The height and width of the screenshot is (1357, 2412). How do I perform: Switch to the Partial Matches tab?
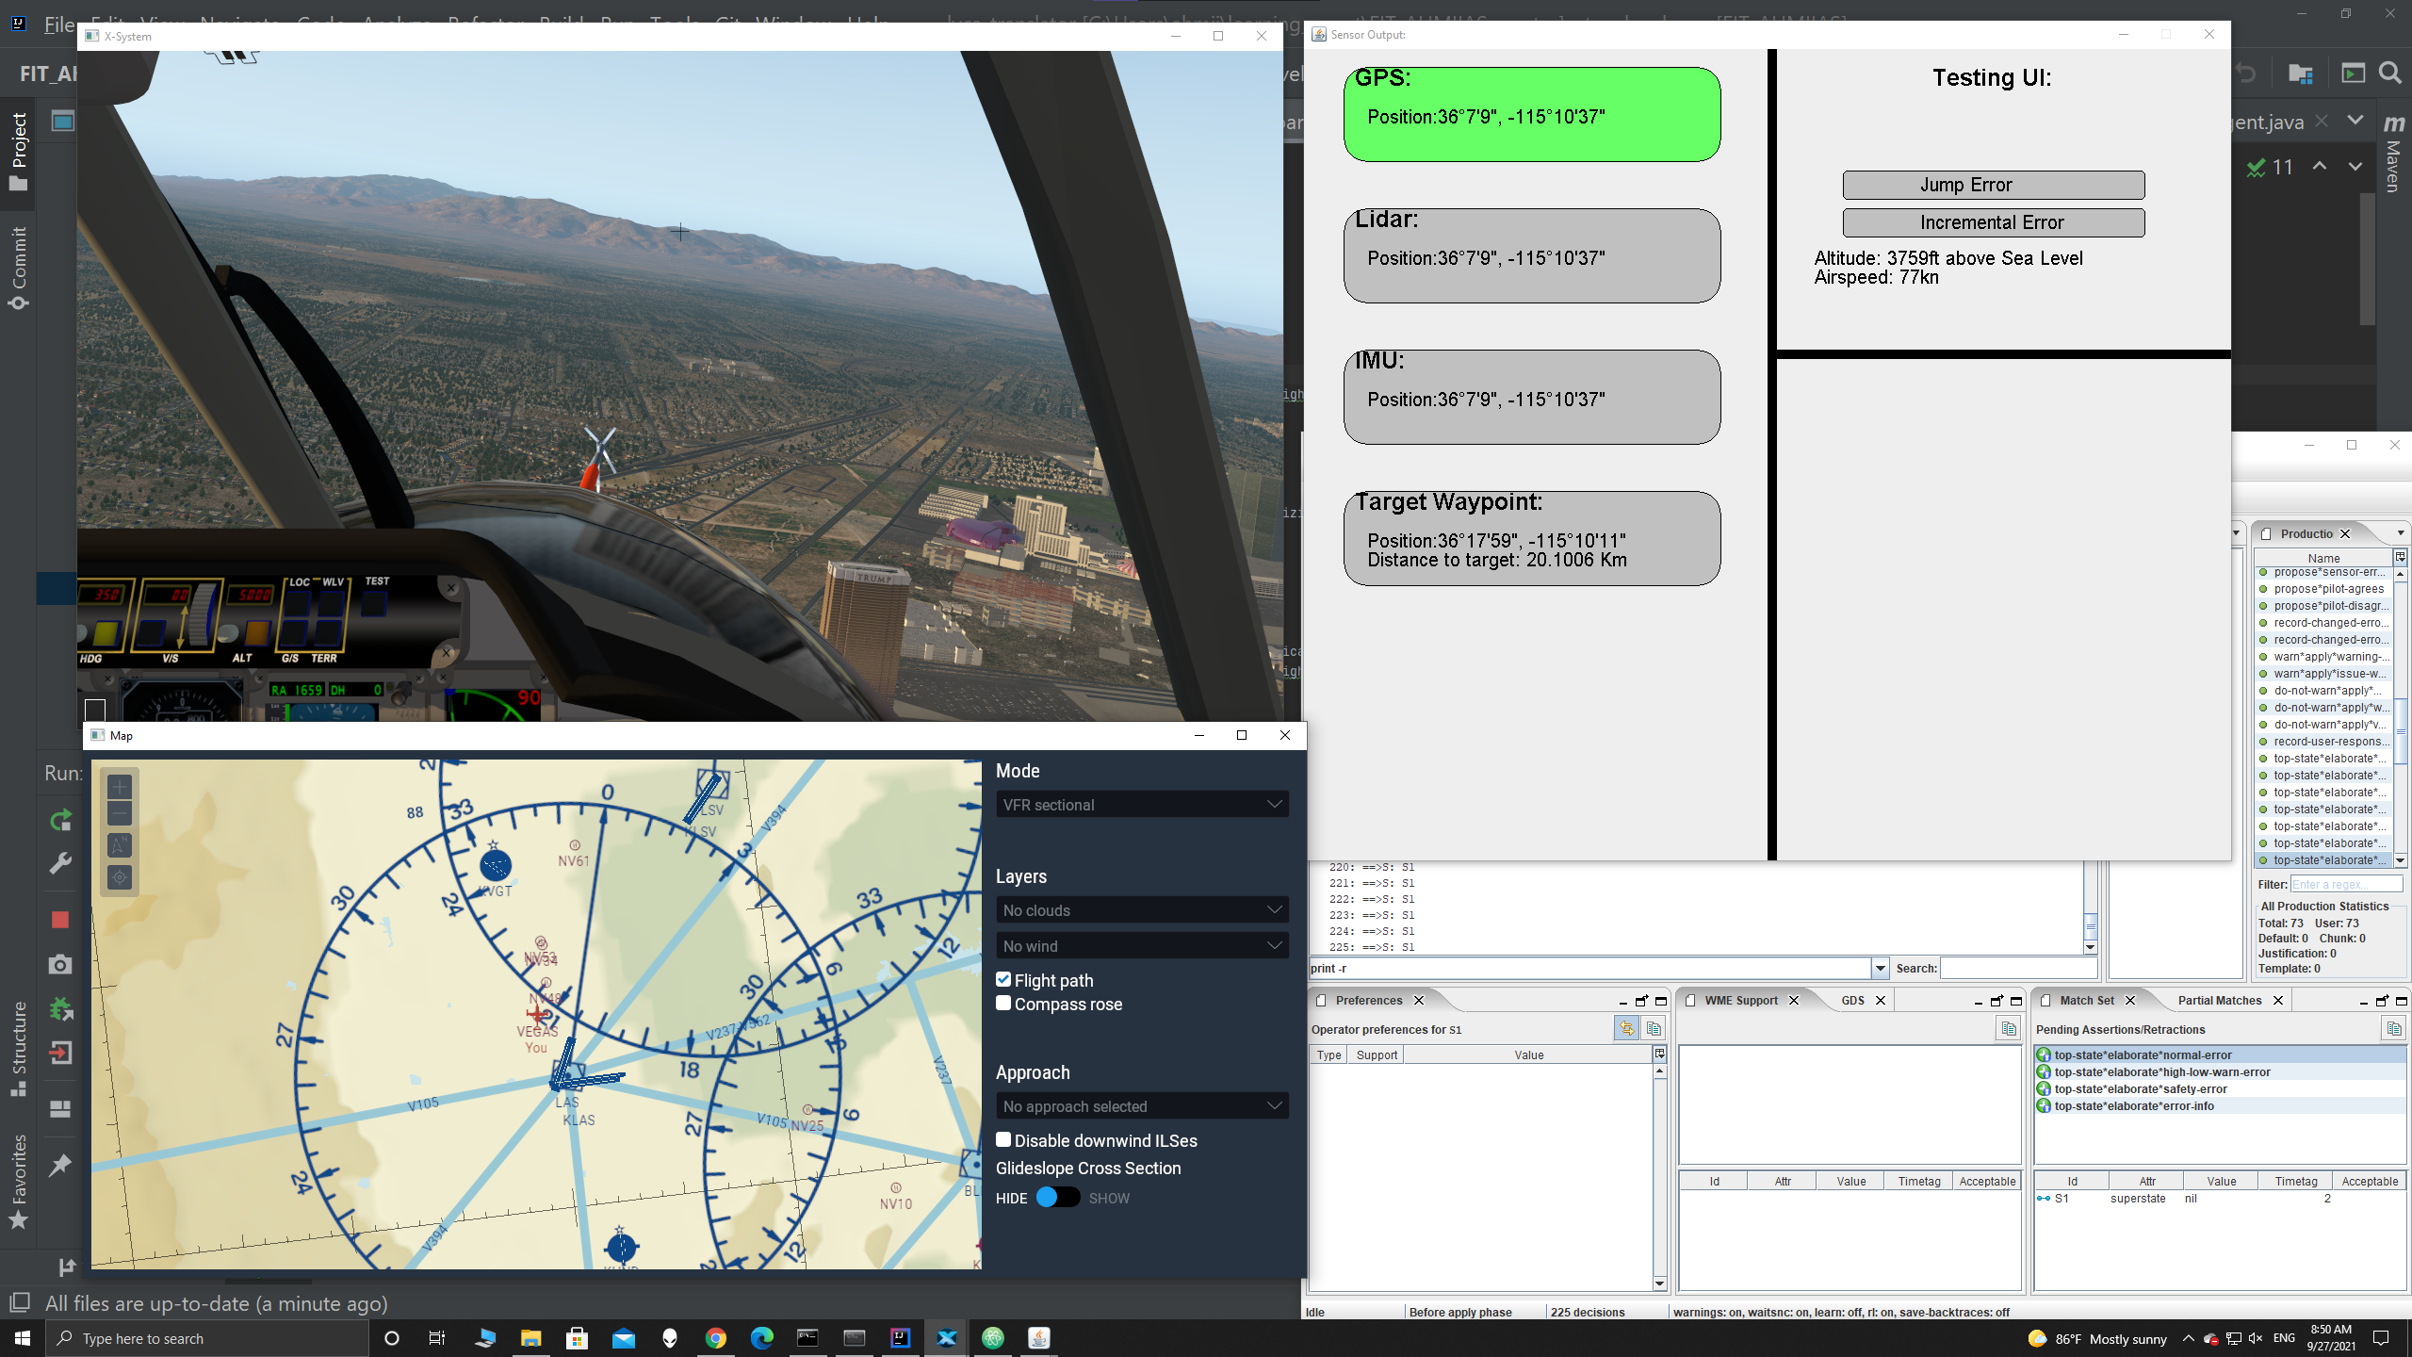point(2219,1001)
